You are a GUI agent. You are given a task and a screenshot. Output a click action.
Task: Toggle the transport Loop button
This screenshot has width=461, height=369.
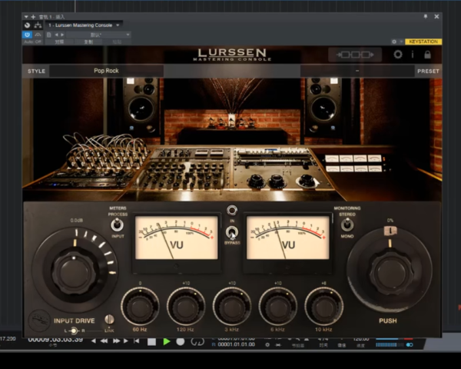pos(197,342)
